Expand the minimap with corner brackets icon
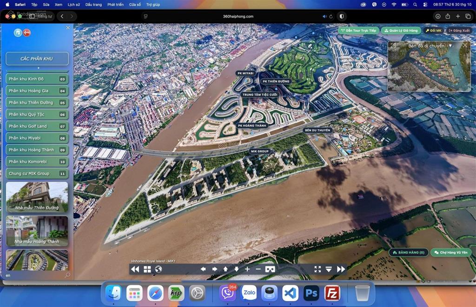This screenshot has width=476, height=307. (x=394, y=46)
